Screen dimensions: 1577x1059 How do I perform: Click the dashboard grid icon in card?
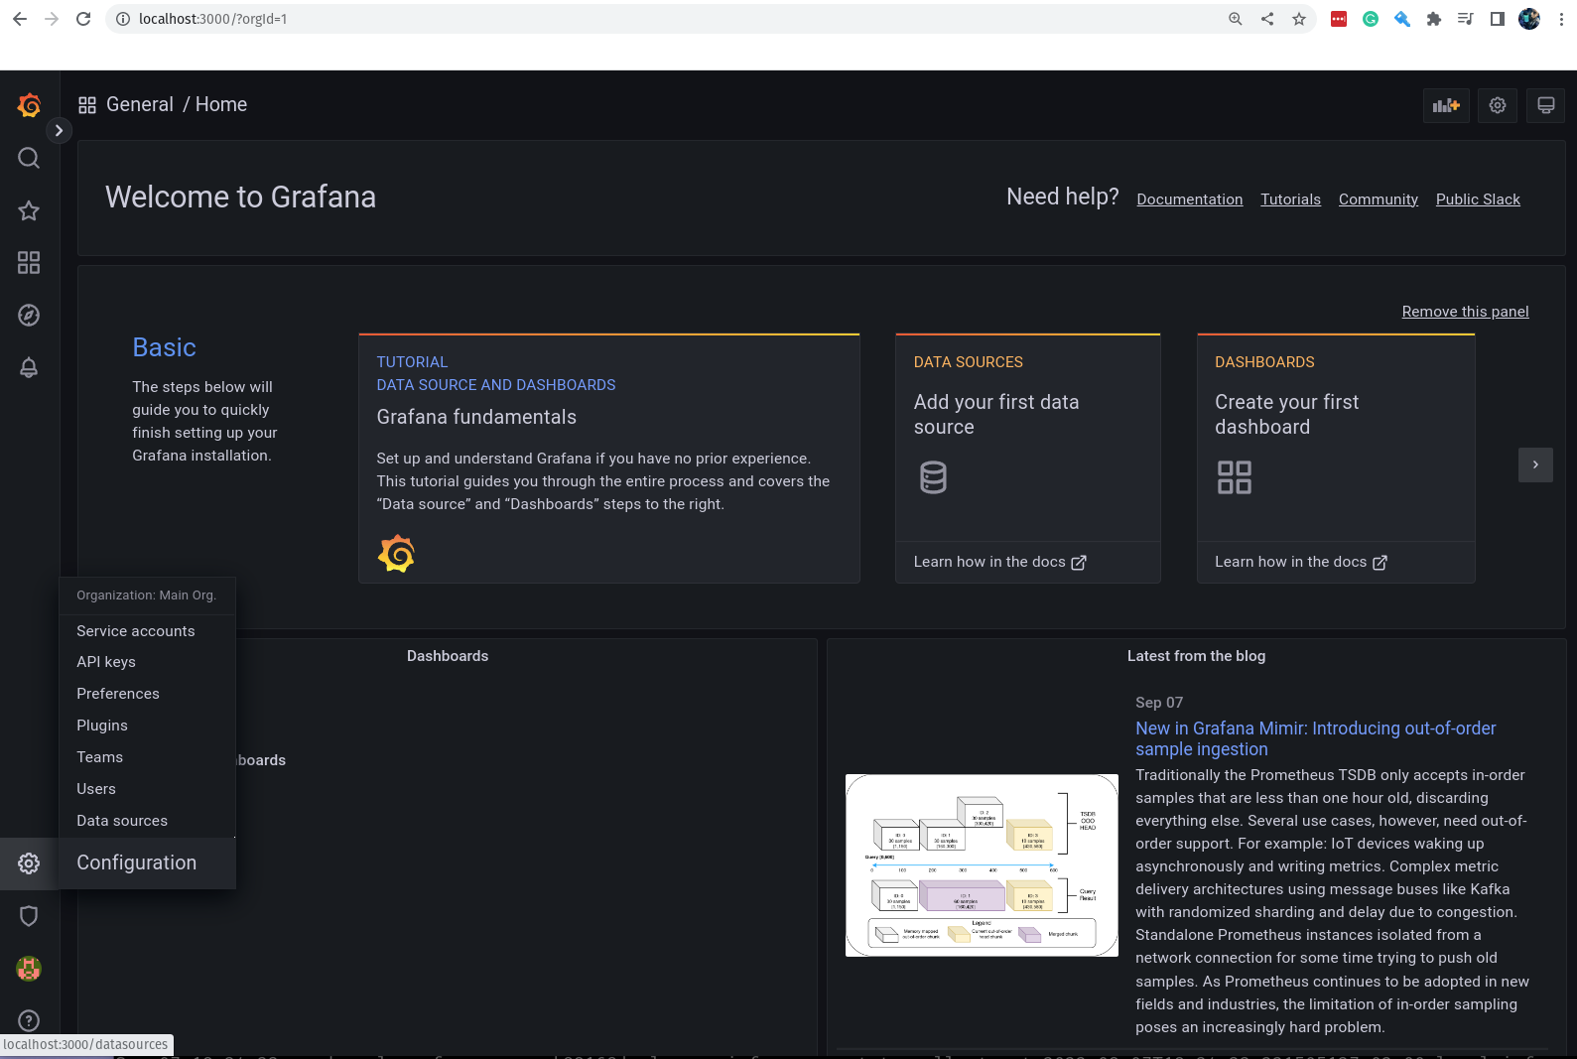[x=1235, y=477]
